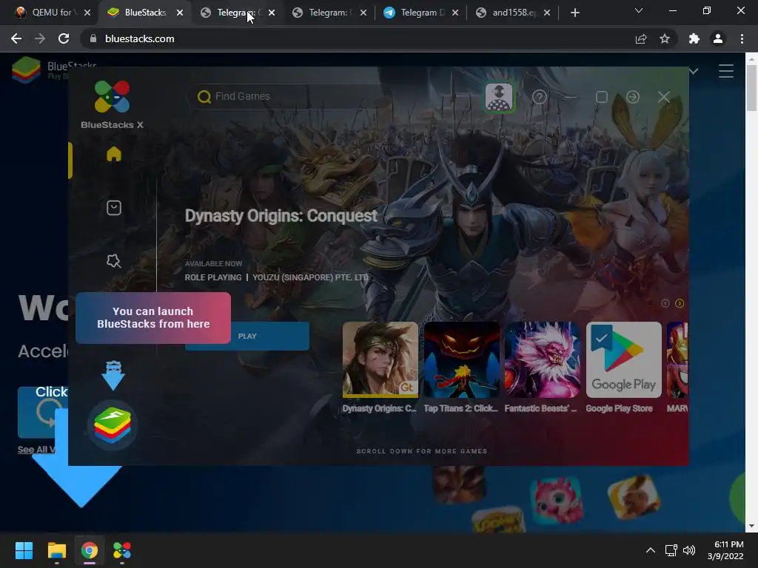Open the user avatar profile

(499, 97)
